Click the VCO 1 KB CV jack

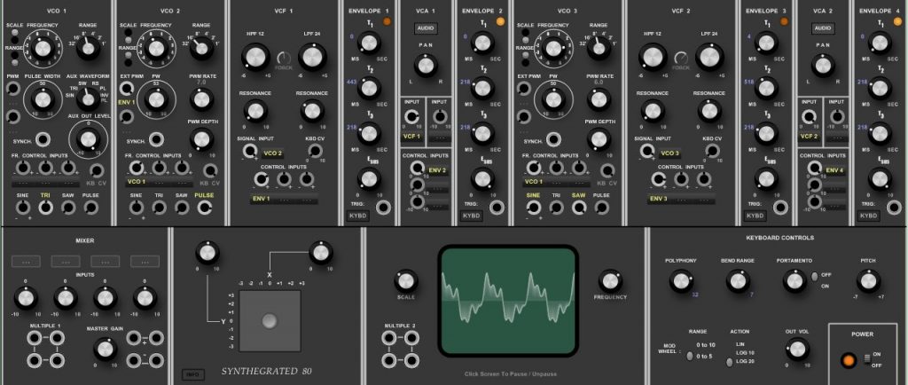98,170
